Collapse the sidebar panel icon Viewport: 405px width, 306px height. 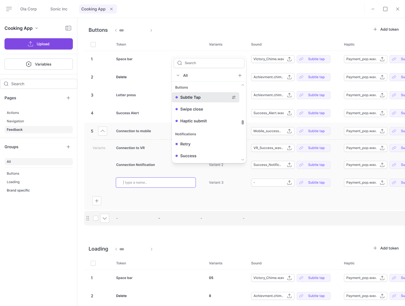pos(68,28)
